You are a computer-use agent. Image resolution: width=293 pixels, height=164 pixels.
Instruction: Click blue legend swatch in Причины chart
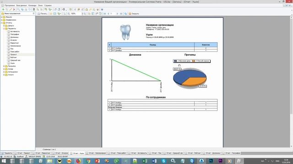(175, 61)
